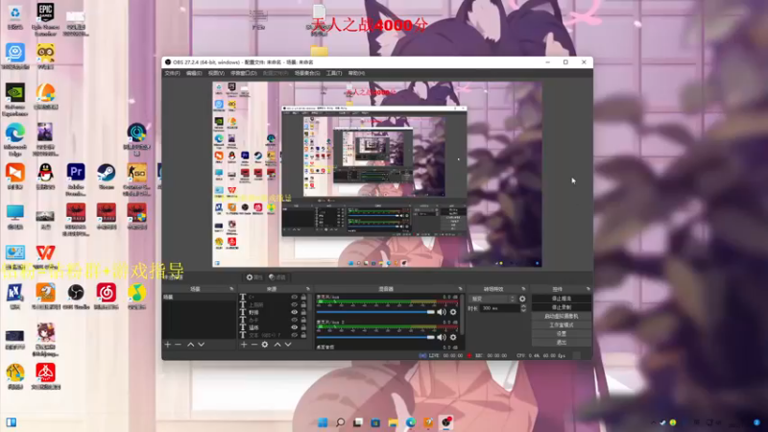Open OBS 设置 from the controls panel
This screenshot has width=768, height=432.
(562, 333)
